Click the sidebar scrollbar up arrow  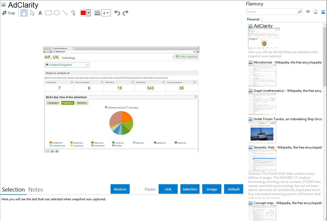325,25
